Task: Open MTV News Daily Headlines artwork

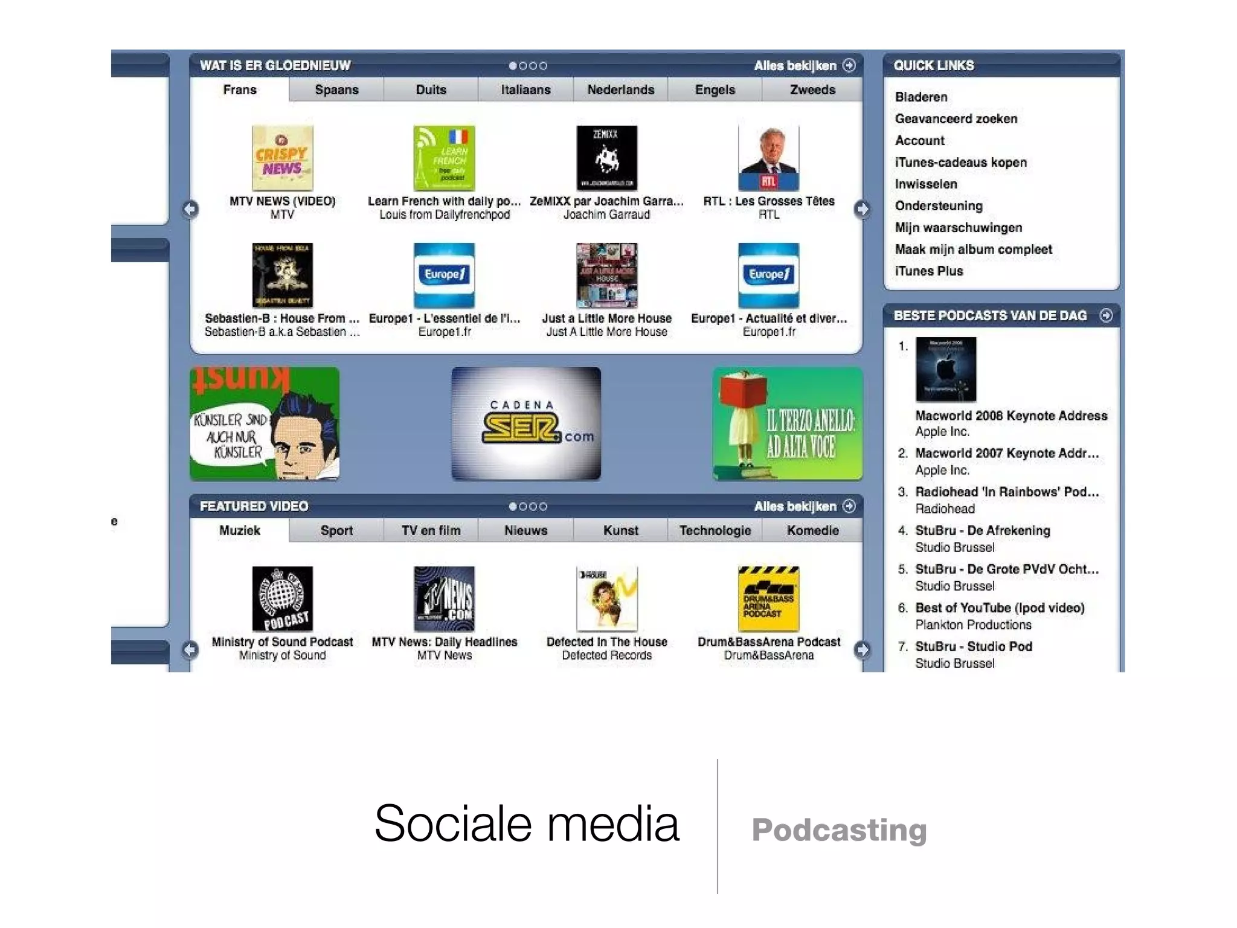Action: pos(444,599)
